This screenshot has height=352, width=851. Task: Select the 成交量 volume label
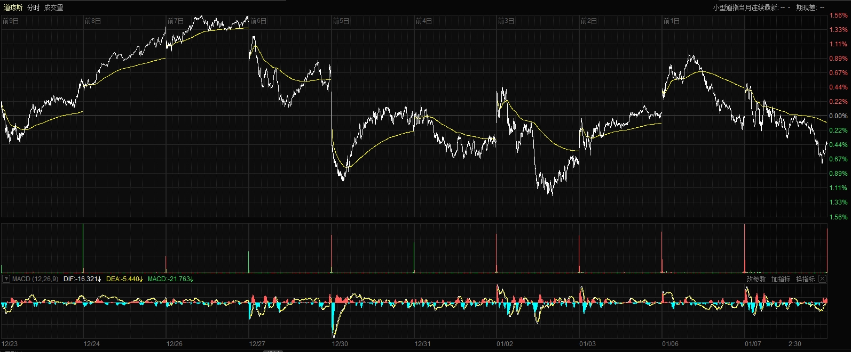[53, 7]
